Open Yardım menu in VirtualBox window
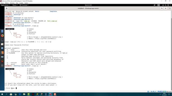Screen dimensions: 172x96 [x=26, y=3]
